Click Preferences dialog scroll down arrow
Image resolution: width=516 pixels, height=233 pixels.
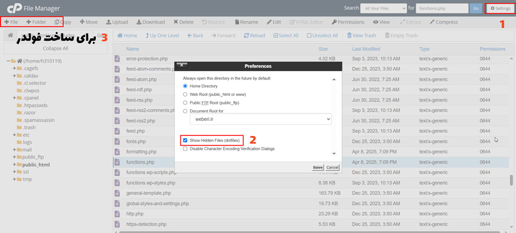(334, 154)
